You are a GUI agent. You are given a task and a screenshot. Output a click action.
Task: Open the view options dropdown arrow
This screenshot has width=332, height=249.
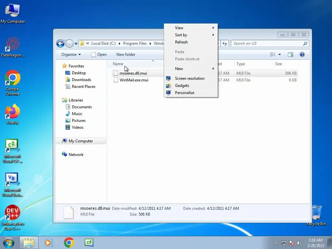click(279, 54)
